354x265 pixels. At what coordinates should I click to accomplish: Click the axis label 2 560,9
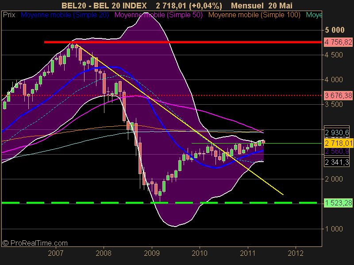(x=337, y=151)
